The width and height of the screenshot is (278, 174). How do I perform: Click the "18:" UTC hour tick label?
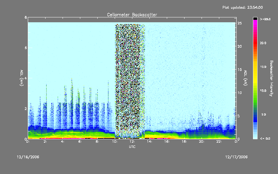click(185, 142)
